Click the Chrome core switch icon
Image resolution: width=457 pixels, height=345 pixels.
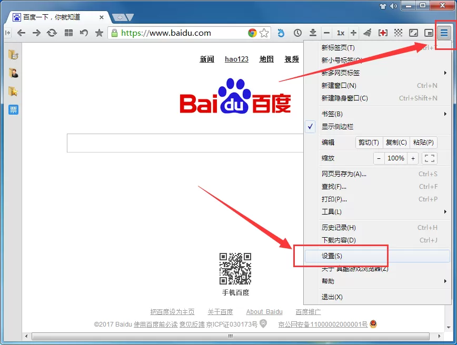252,33
